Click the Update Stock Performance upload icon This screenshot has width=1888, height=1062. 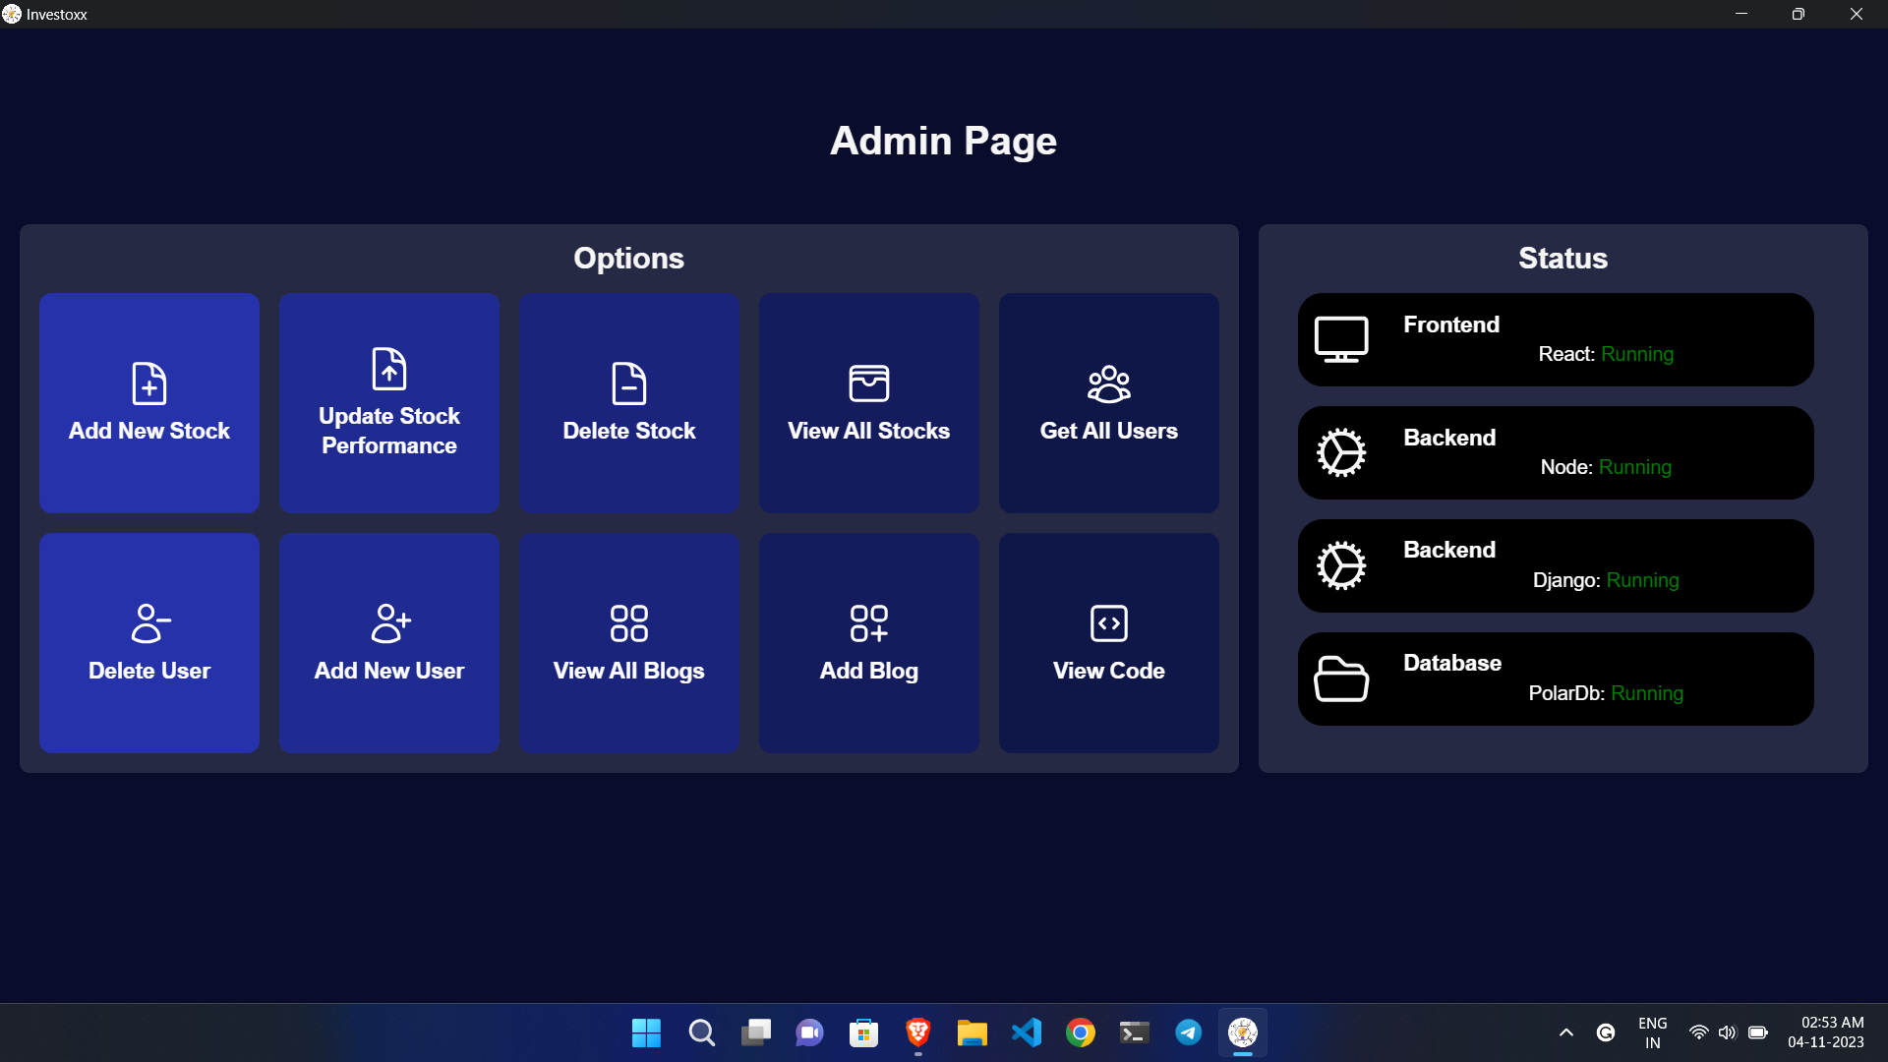coord(389,369)
